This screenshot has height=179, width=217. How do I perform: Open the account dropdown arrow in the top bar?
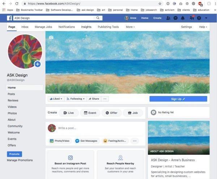click(x=206, y=18)
